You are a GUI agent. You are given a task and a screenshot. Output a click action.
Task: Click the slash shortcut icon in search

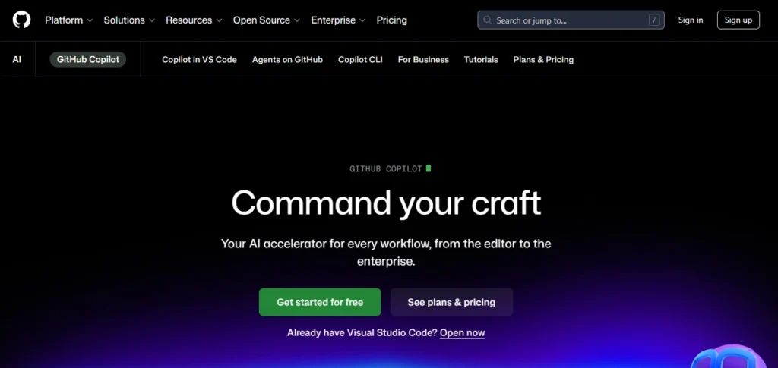click(653, 20)
